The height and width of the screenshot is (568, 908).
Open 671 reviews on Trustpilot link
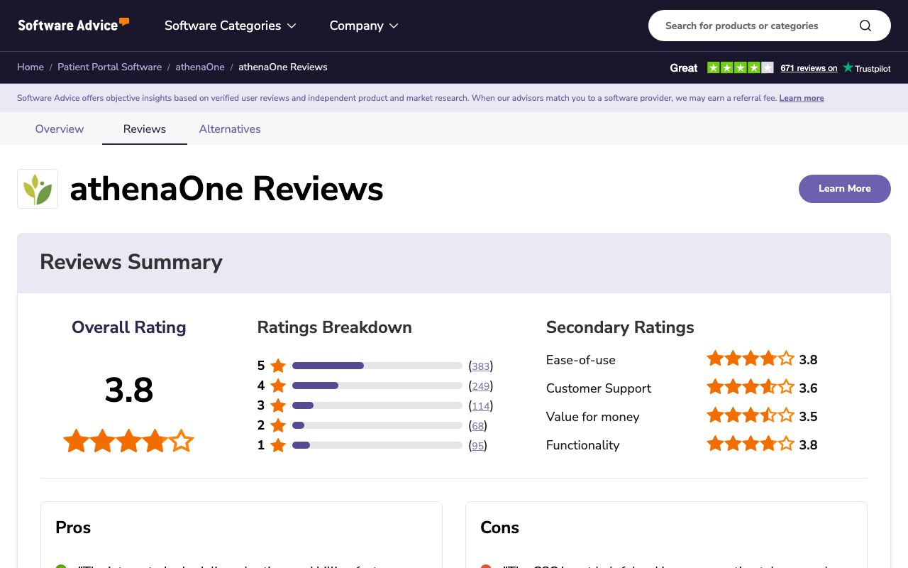[x=809, y=68]
